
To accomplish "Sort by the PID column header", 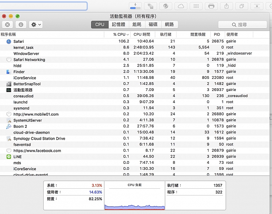I will coord(218,34).
